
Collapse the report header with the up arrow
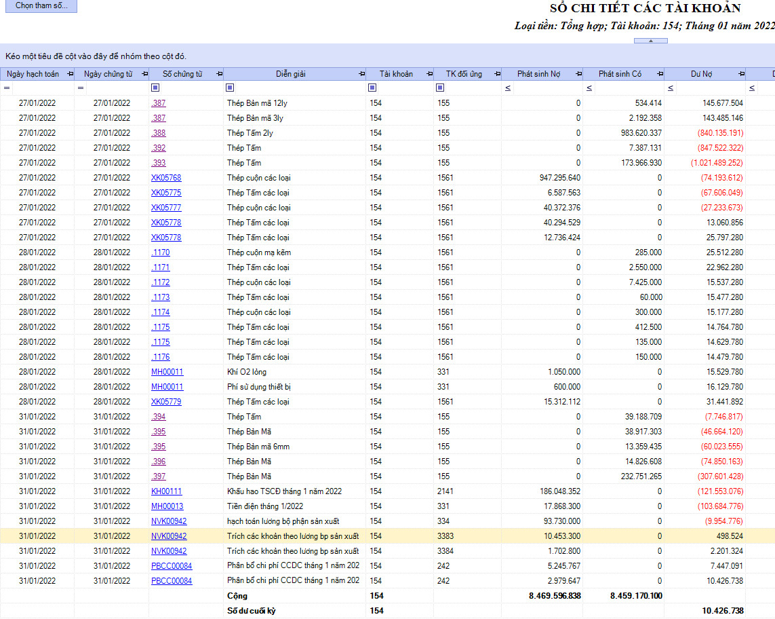[x=650, y=41]
